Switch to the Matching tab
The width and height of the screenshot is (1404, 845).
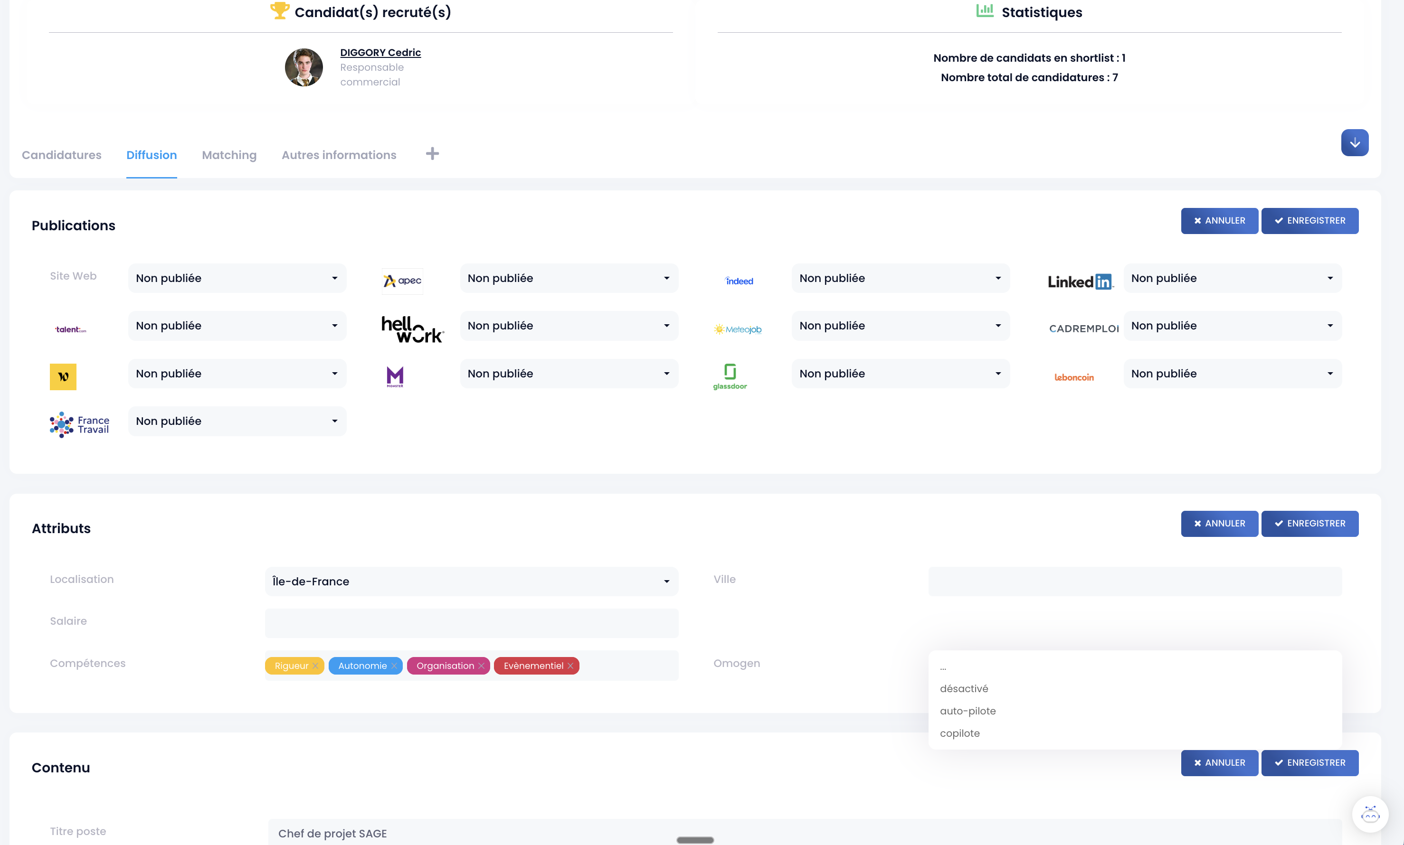coord(229,155)
